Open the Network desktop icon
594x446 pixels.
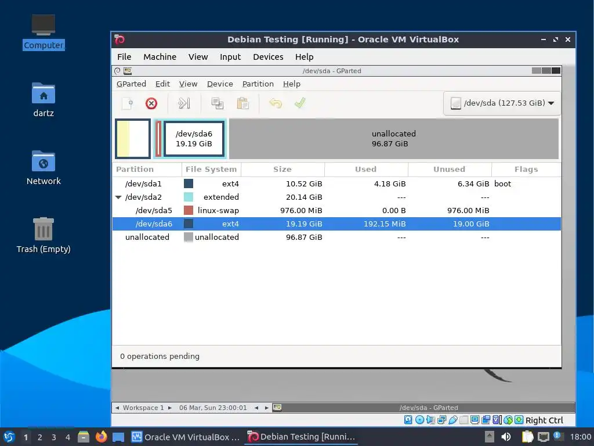point(44,168)
